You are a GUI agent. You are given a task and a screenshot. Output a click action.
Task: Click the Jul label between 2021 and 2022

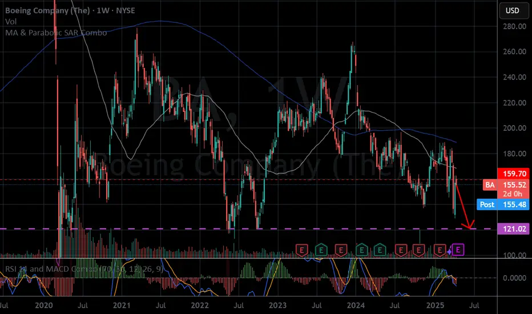(160, 305)
